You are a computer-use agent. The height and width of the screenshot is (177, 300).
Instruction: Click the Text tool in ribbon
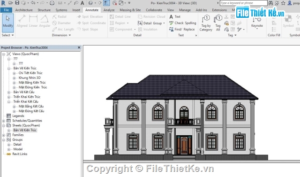click(175, 16)
